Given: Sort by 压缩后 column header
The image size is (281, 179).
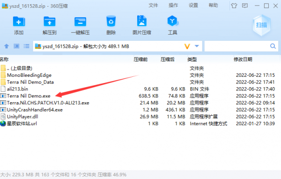Looking at the screenshot, I should pos(168,60).
